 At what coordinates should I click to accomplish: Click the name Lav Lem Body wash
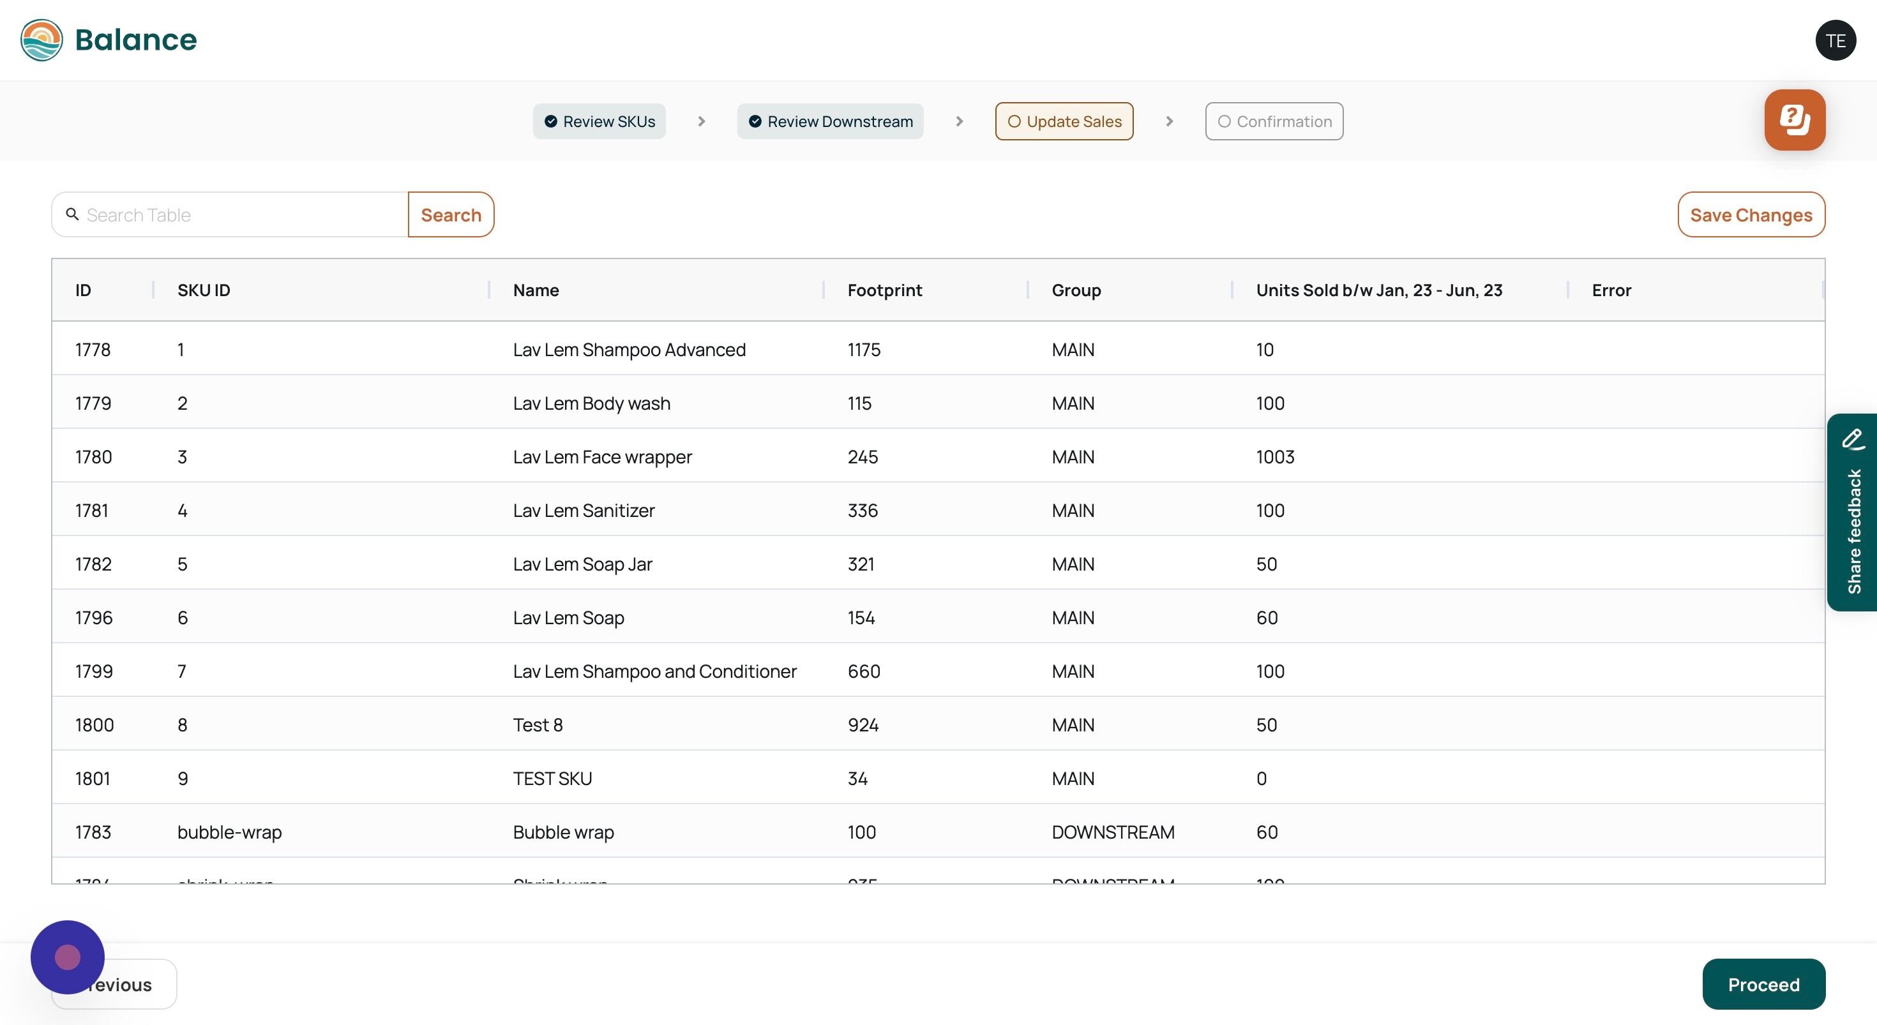[x=591, y=403]
